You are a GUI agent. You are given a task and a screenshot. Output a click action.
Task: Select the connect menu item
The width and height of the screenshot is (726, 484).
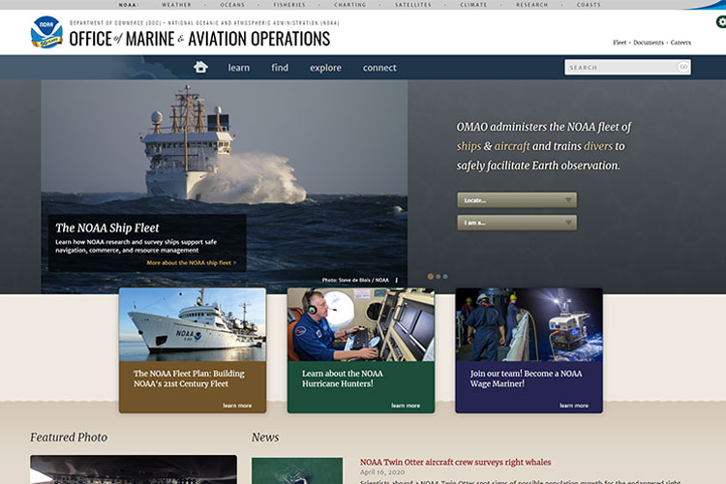click(379, 68)
